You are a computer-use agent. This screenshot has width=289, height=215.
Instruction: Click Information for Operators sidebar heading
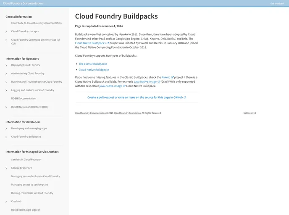[22, 59]
